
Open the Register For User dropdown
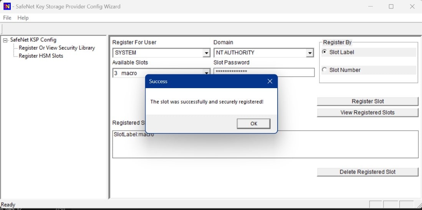click(x=207, y=53)
